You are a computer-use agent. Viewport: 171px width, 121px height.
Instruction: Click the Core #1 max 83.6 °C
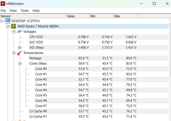pyautogui.click(x=131, y=74)
